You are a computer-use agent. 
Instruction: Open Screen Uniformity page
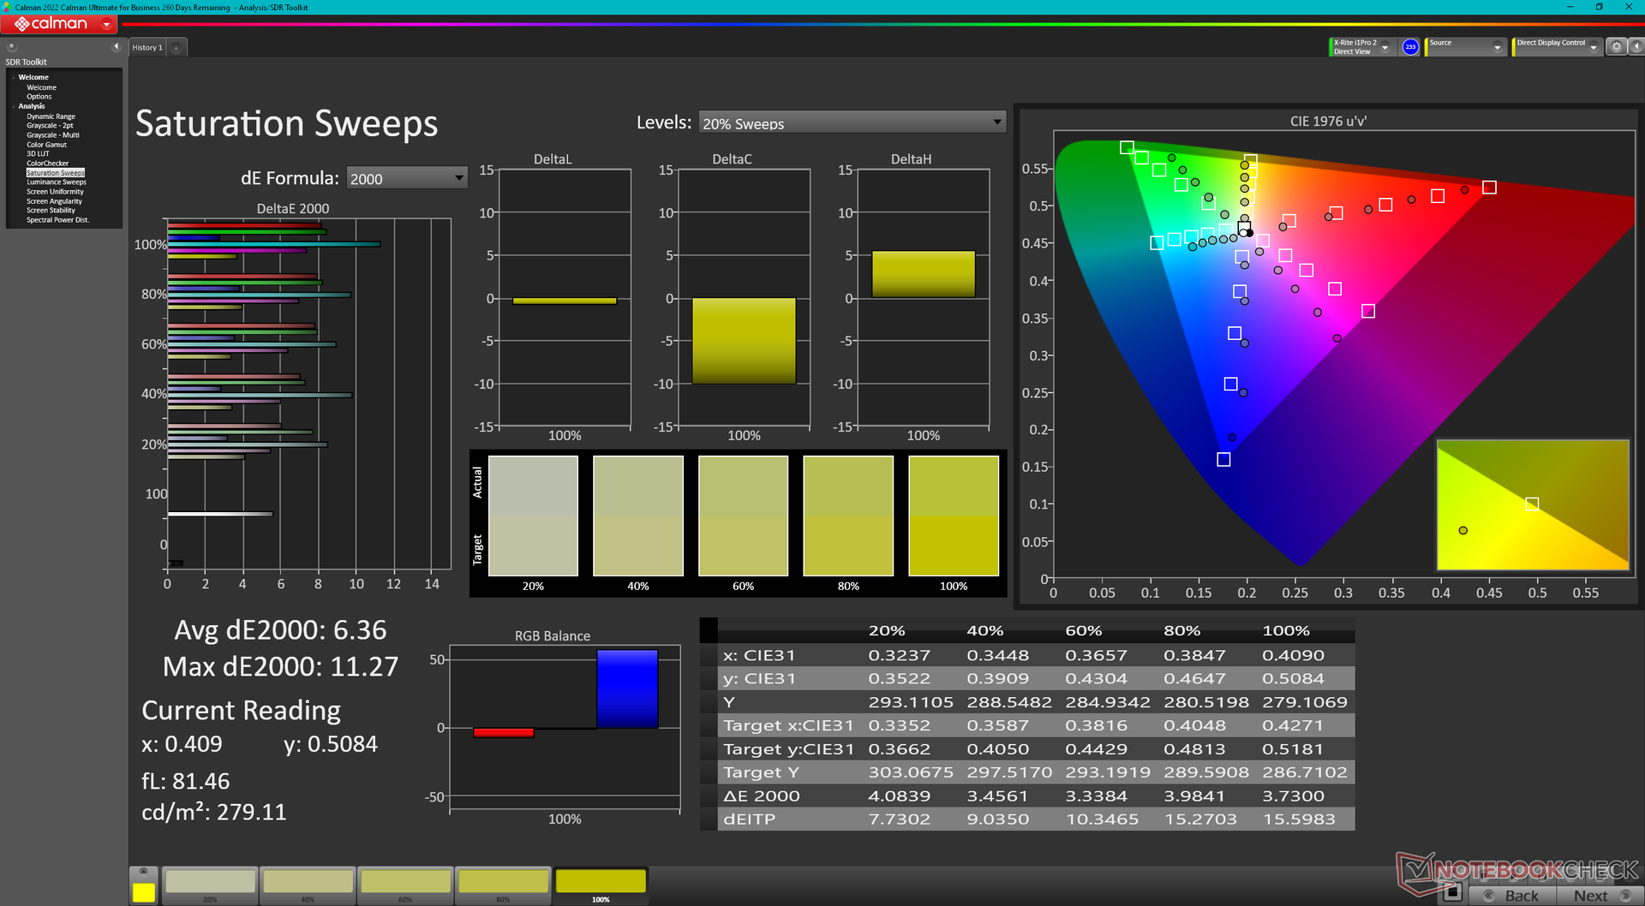pyautogui.click(x=55, y=192)
